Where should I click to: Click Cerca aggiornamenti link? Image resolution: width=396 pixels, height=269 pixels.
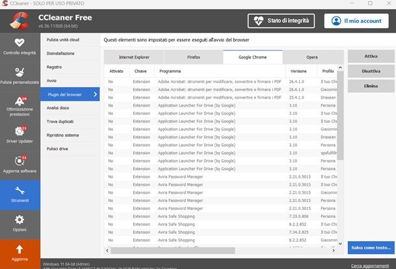pos(370,266)
